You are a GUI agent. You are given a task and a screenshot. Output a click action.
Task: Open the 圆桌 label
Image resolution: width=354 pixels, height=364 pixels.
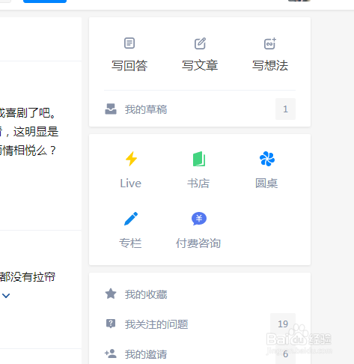pyautogui.click(x=266, y=183)
